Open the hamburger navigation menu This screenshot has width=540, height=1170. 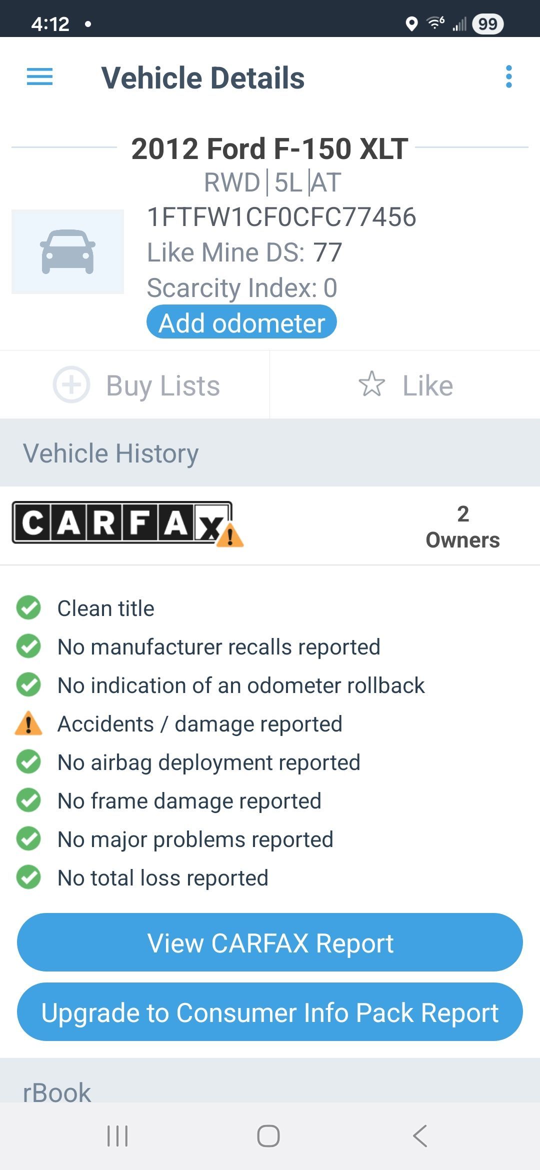pos(39,77)
